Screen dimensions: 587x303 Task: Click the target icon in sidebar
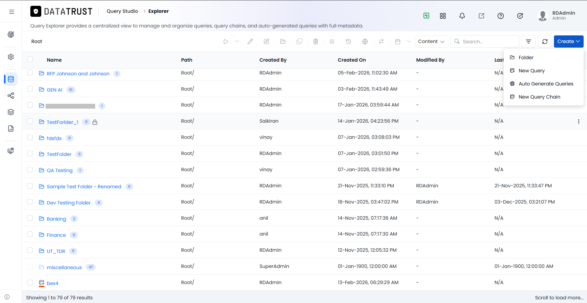tap(11, 34)
